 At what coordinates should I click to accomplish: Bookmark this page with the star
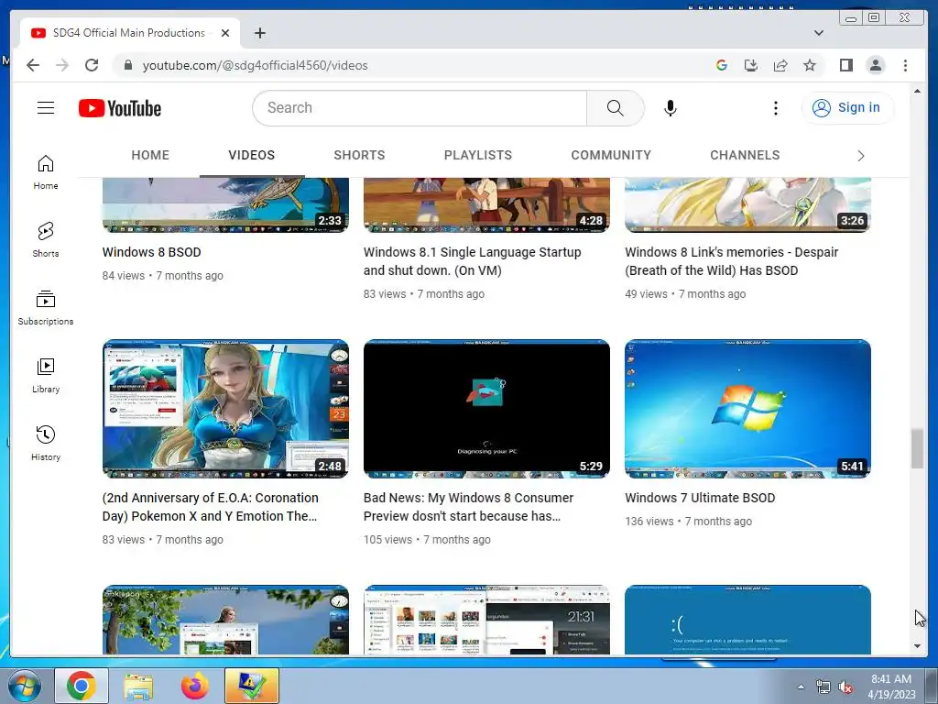tap(810, 65)
